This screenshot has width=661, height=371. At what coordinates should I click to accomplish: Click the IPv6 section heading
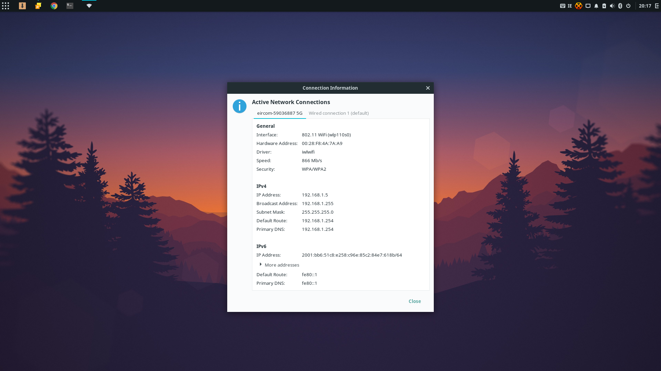point(261,246)
